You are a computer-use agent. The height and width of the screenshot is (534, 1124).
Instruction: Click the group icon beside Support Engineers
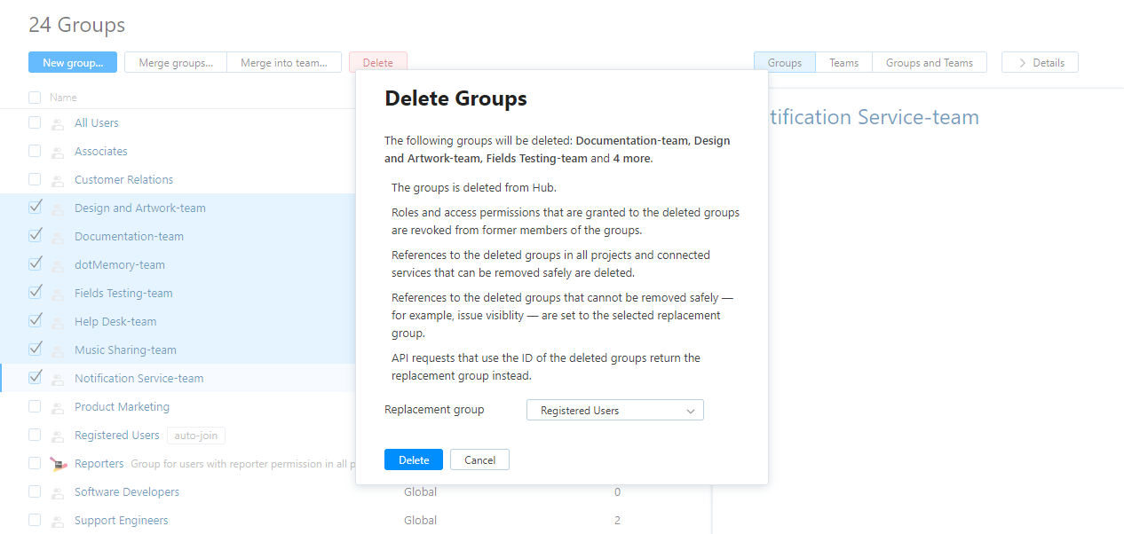pyautogui.click(x=58, y=522)
